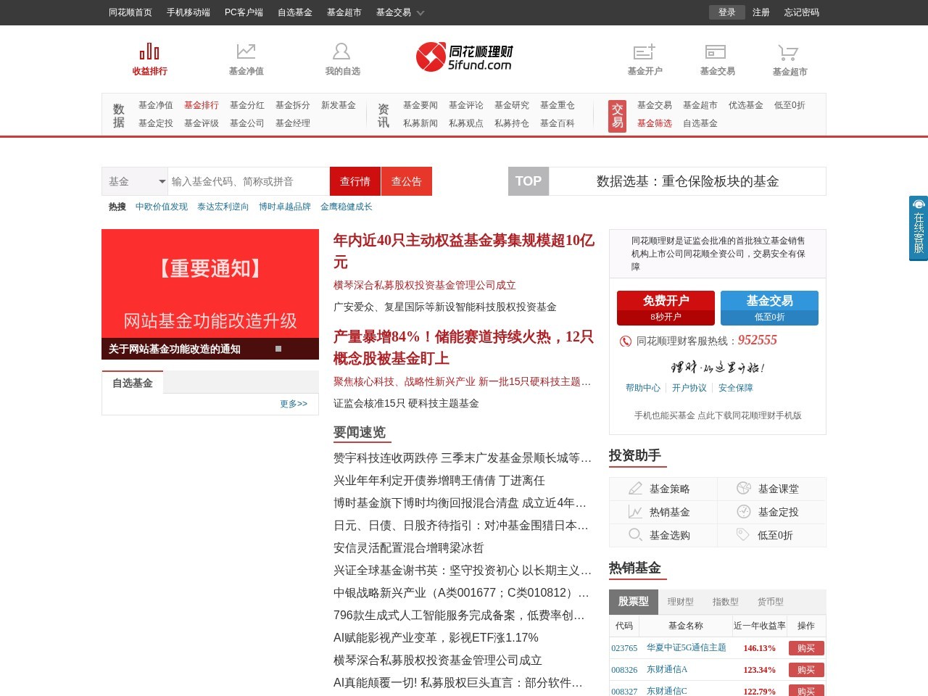This screenshot has width=928, height=696.
Task: Click 购买 for 华夏中证5G通信主题
Action: point(805,647)
